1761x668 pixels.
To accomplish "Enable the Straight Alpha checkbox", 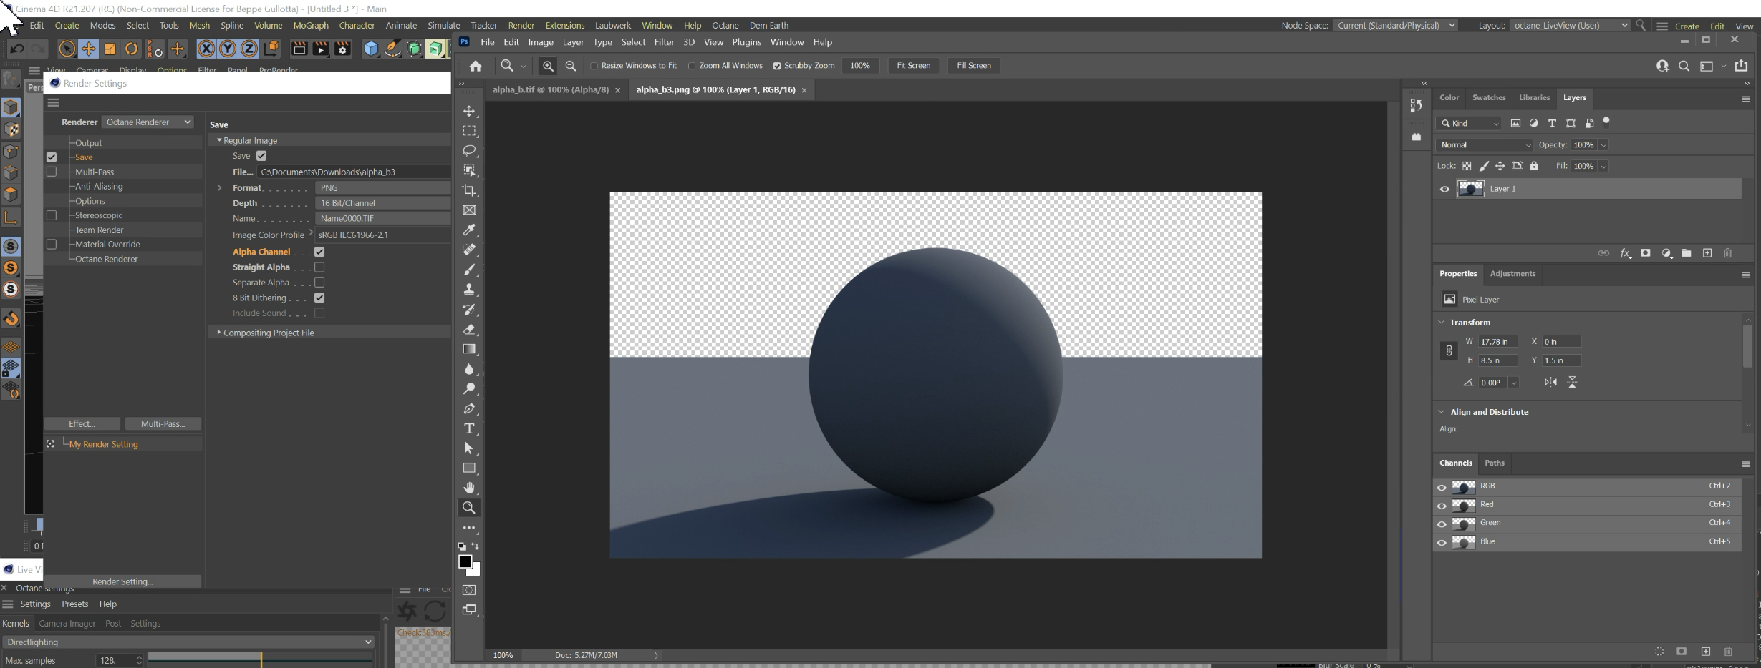I will pyautogui.click(x=319, y=267).
